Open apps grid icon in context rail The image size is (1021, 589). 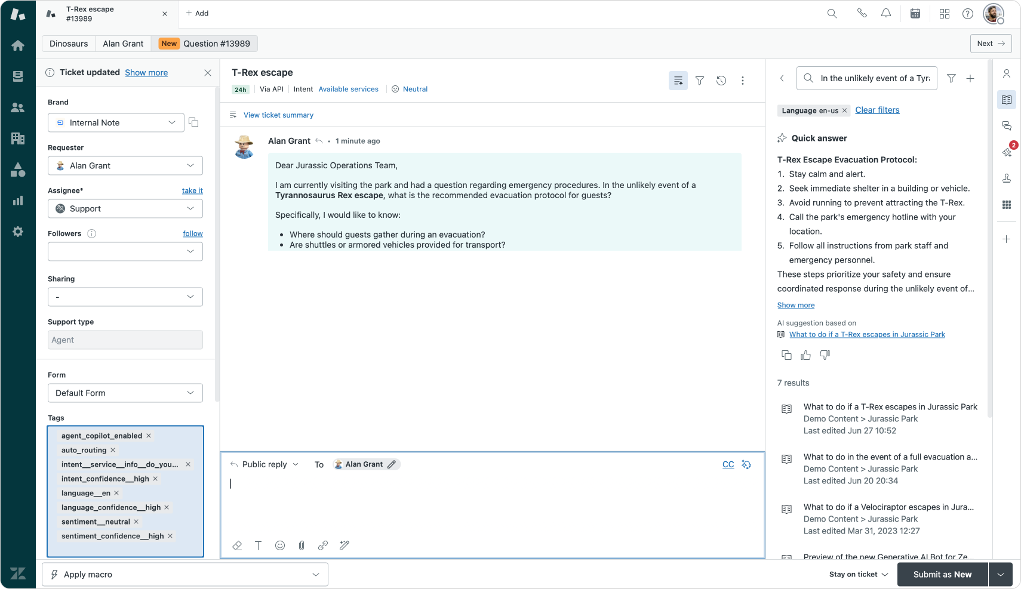1007,205
